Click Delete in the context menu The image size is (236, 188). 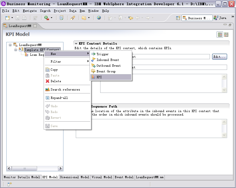coord(67,81)
